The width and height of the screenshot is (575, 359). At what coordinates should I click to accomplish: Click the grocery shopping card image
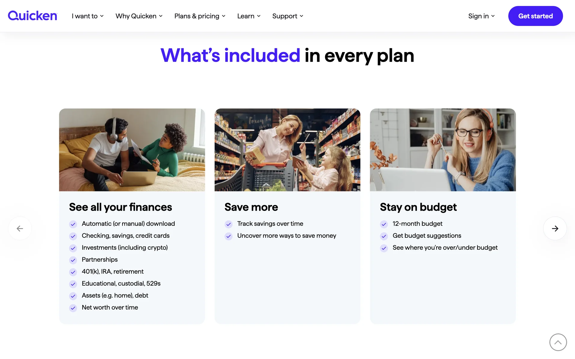(287, 150)
